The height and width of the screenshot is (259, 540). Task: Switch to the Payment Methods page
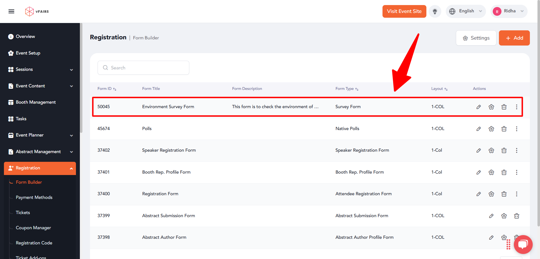[x=34, y=197]
